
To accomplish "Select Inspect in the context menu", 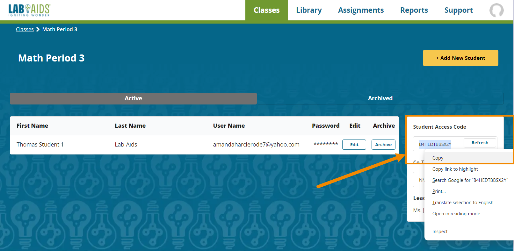I will (x=440, y=232).
